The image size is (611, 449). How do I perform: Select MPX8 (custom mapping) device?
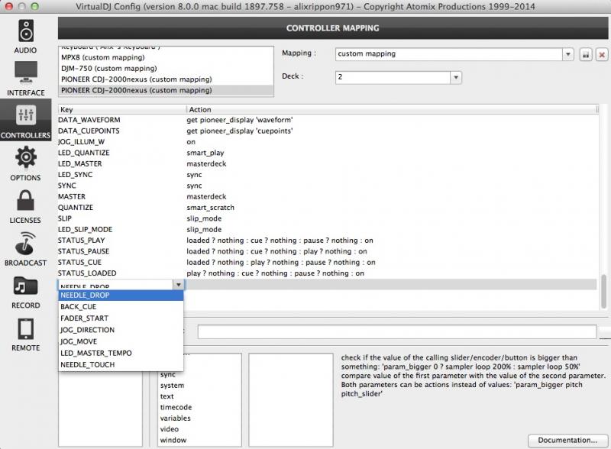tap(166, 57)
